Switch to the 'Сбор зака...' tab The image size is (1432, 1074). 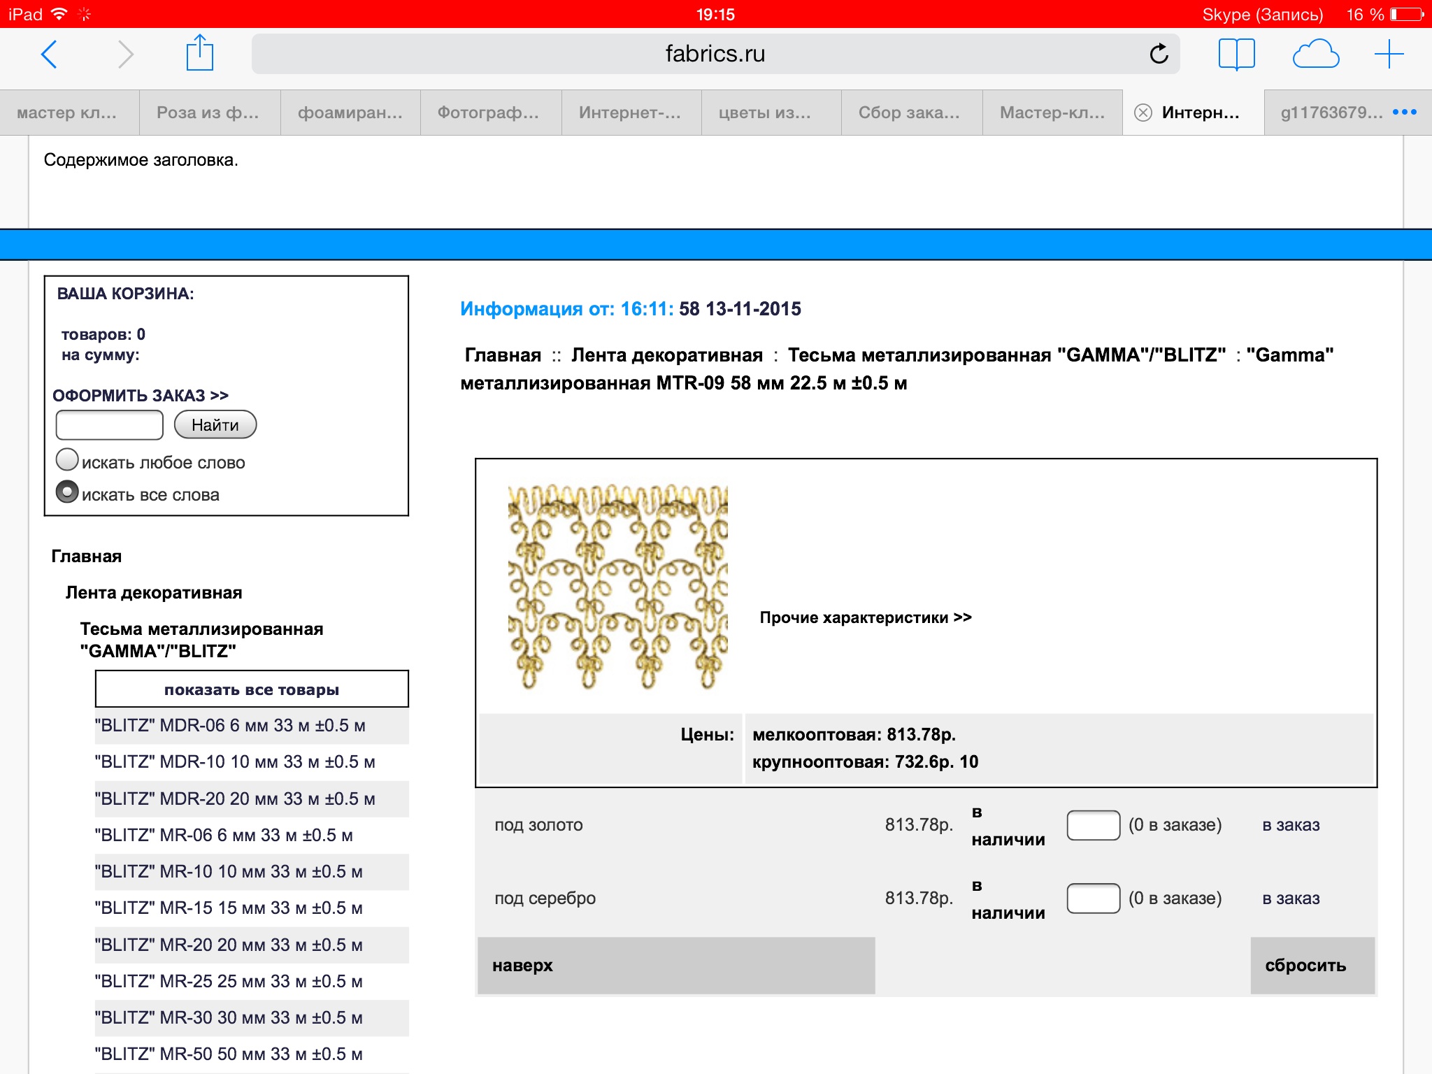[x=910, y=113]
